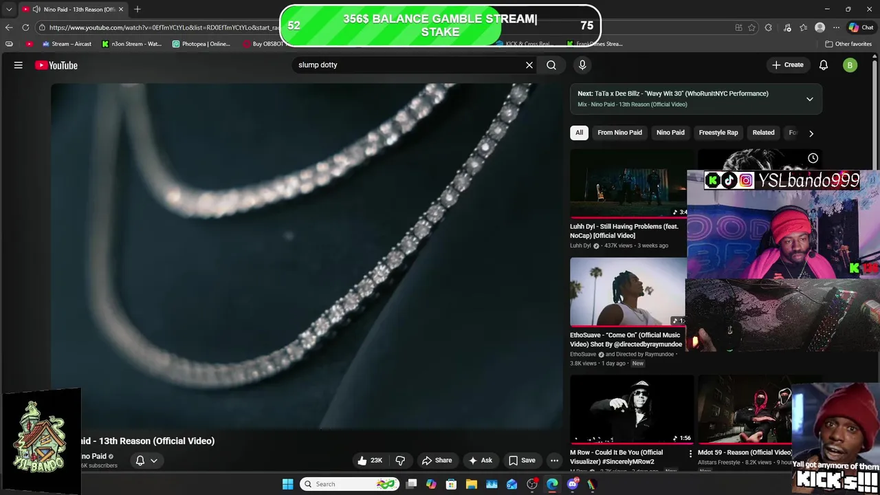Open 'Stream – Aircast' bookmark
The width and height of the screenshot is (880, 495).
(67, 44)
